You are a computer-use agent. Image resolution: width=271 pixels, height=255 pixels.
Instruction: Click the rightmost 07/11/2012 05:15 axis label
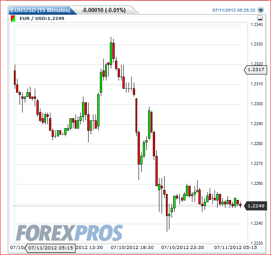235,248
